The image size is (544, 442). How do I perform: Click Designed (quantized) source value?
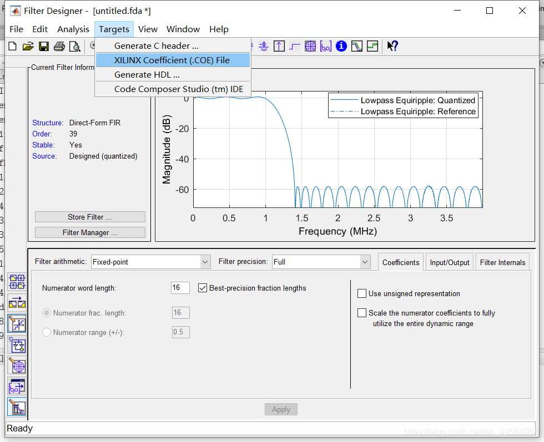pos(103,156)
